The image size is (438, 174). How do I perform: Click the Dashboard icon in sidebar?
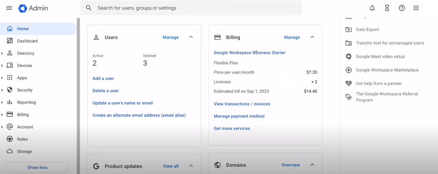click(x=10, y=41)
